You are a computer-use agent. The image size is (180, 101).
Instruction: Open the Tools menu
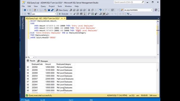(x=60, y=6)
